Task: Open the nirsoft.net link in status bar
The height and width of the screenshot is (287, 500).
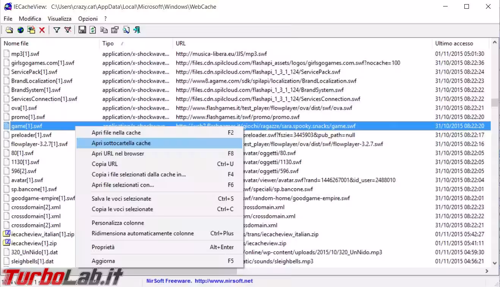Action: (224, 281)
